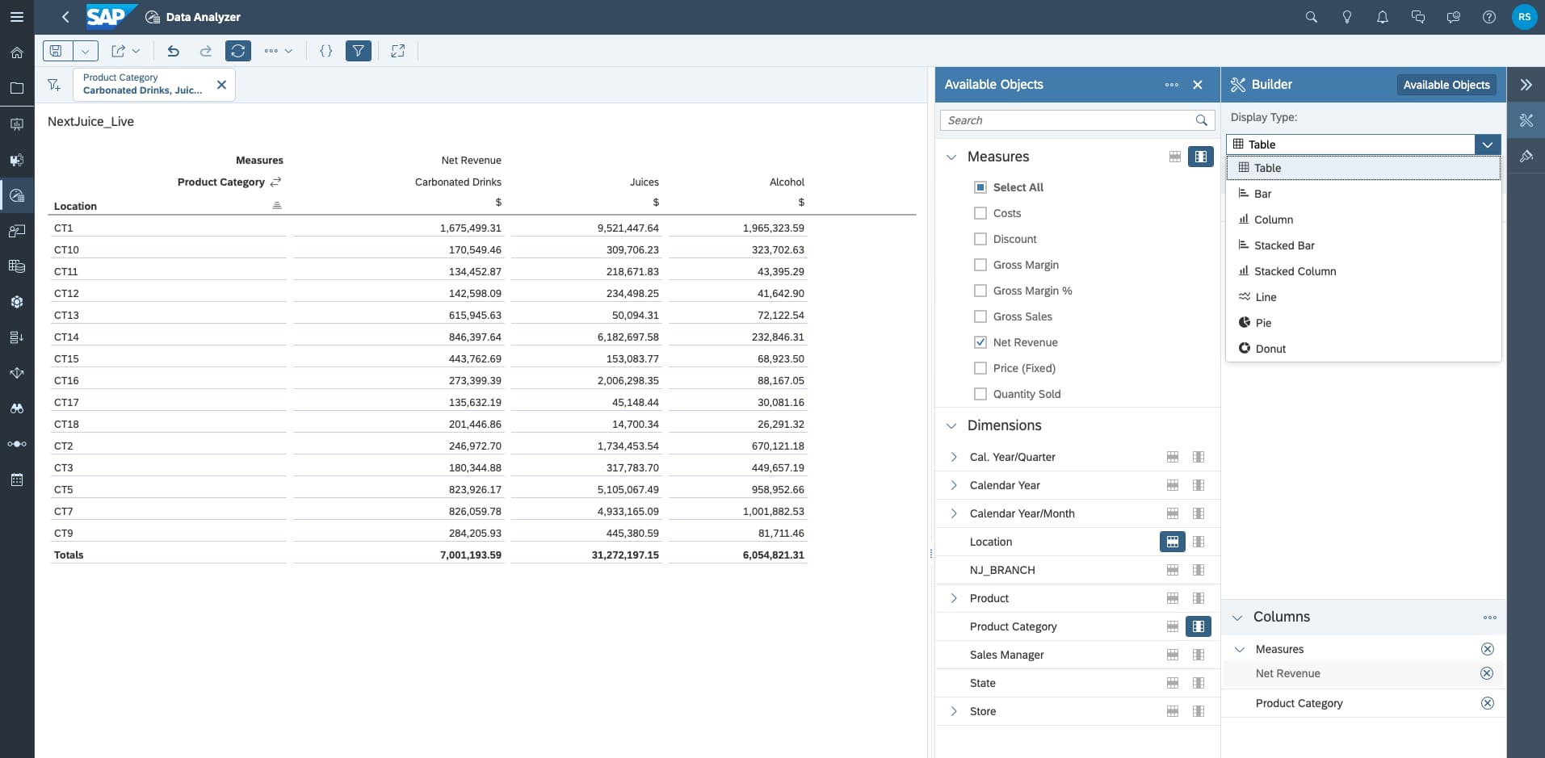Click the Available Objects button in Builder
Screen dimensions: 1545x758
[1446, 85]
